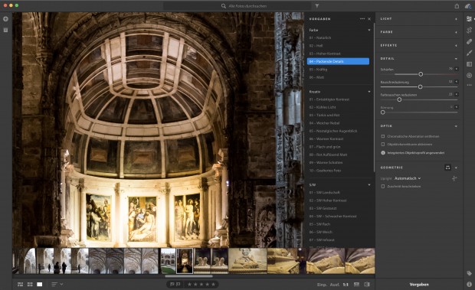Select the courtyard with lawn thumbnail

tap(168, 261)
